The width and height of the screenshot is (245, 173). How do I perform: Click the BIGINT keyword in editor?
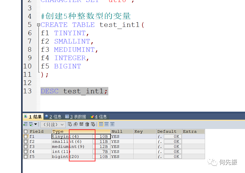(68, 66)
